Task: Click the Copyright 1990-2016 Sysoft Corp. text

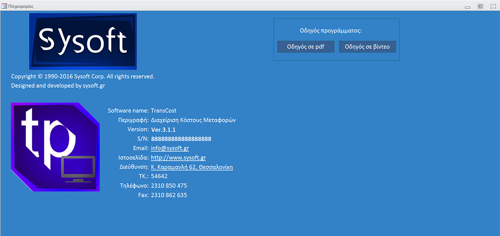Action: 83,77
